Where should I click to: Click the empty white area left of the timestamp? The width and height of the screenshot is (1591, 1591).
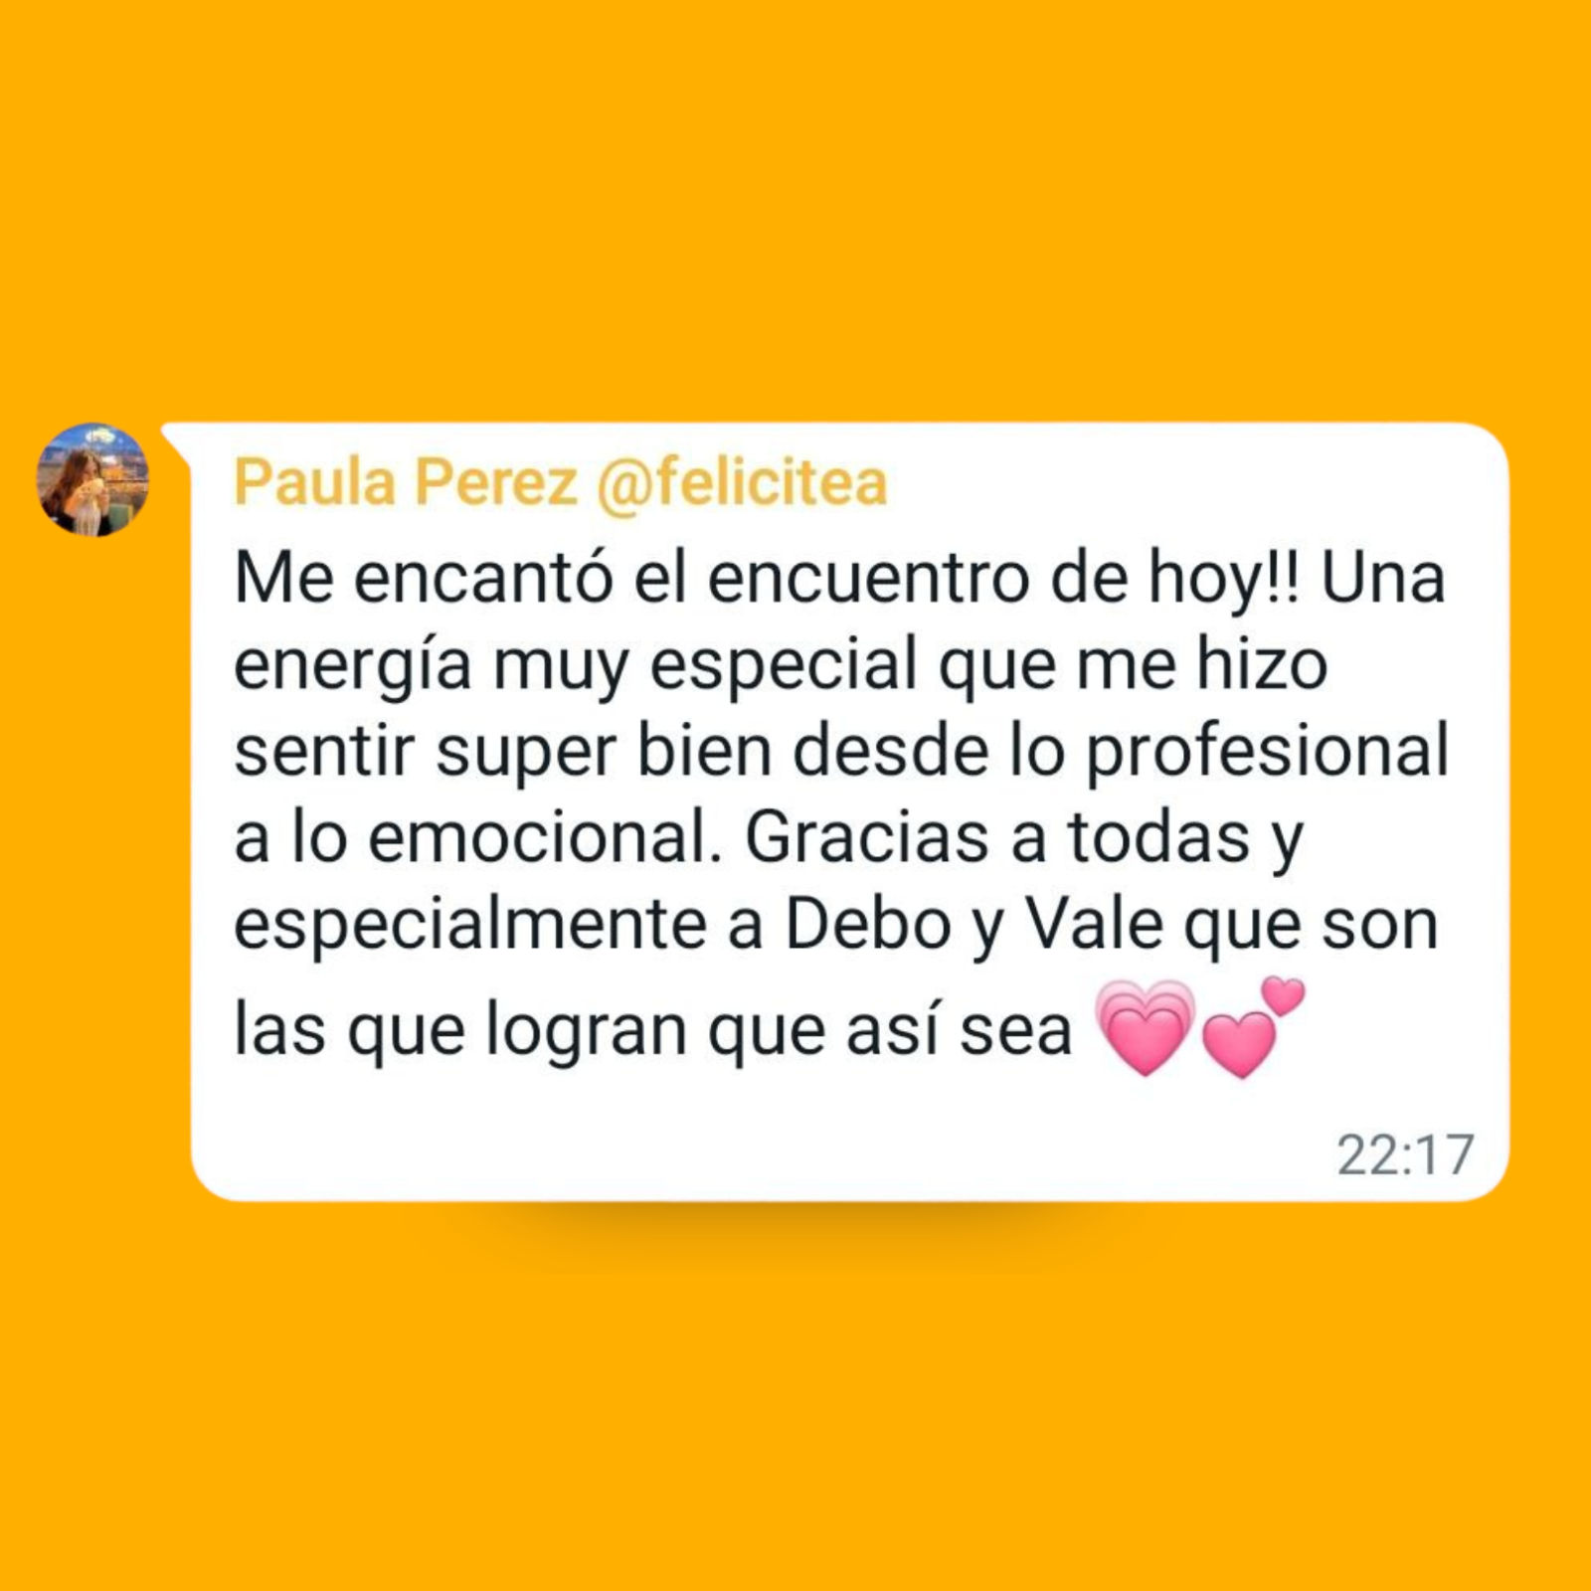756,1153
